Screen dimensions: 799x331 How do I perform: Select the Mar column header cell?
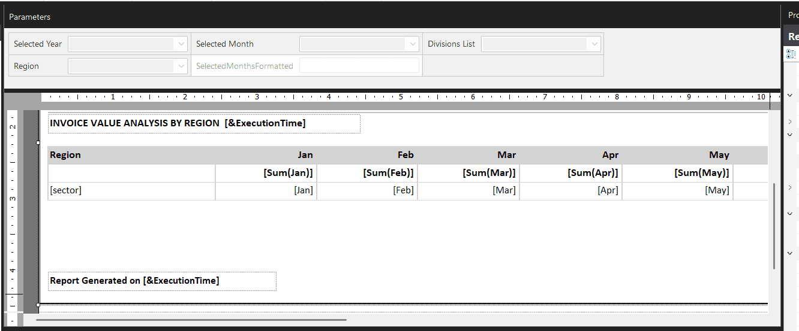coord(468,155)
